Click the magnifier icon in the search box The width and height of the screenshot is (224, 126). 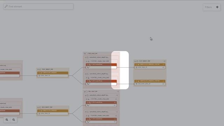(6, 6)
